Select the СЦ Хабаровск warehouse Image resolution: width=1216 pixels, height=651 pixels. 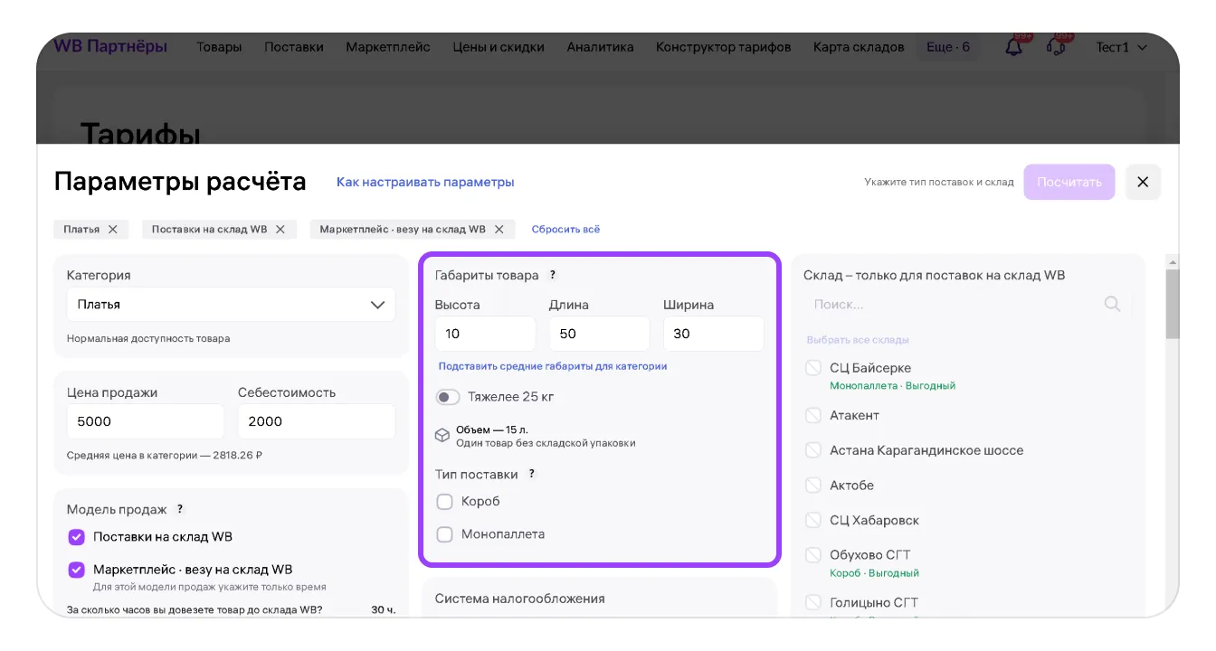(813, 521)
